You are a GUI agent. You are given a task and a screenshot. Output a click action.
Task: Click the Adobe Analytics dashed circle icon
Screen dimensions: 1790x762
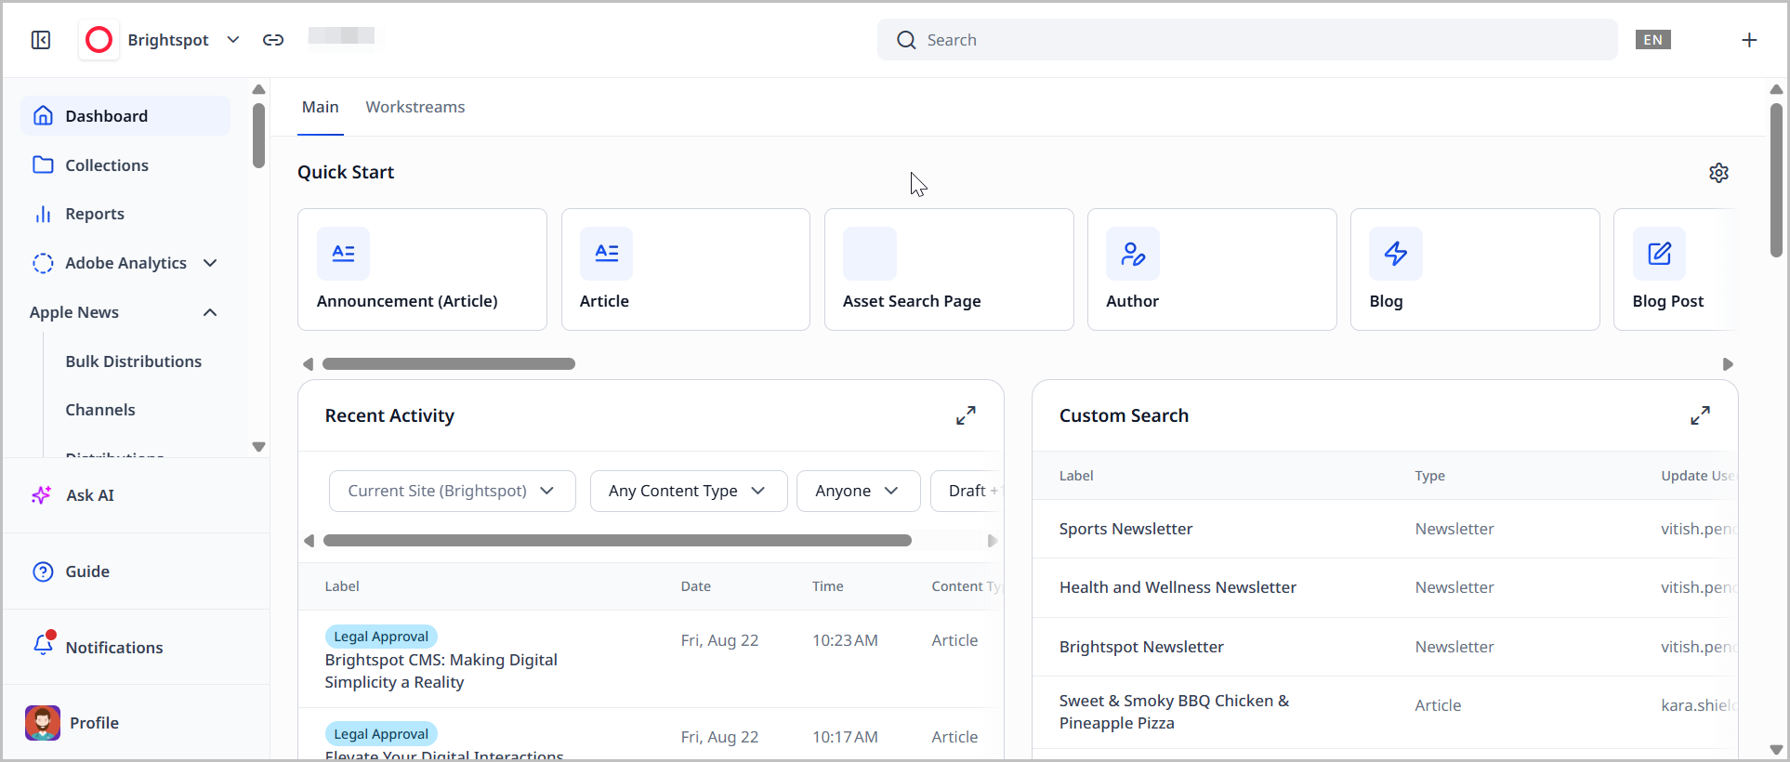tap(43, 263)
